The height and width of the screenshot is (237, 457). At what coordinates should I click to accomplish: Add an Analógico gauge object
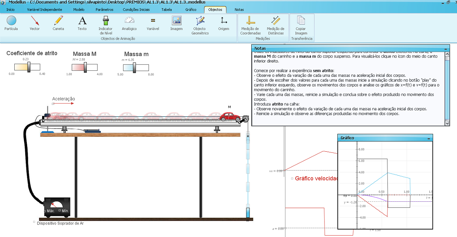[129, 23]
